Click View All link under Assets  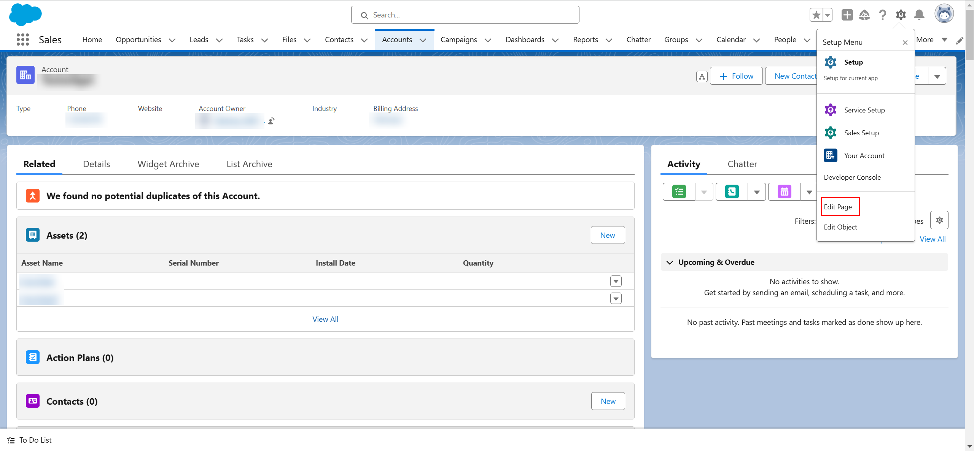325,319
